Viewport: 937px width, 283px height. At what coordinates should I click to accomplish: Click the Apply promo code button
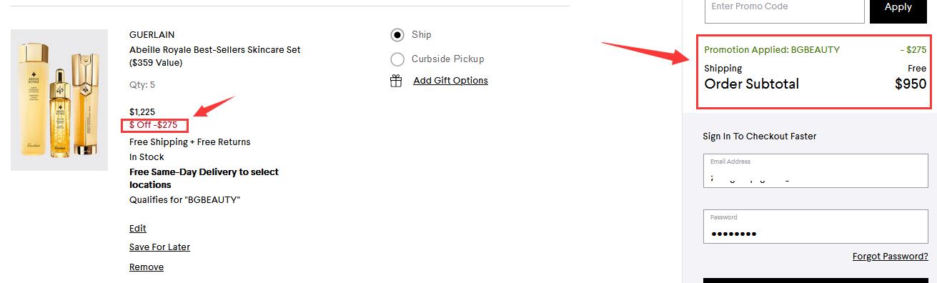[x=898, y=7]
